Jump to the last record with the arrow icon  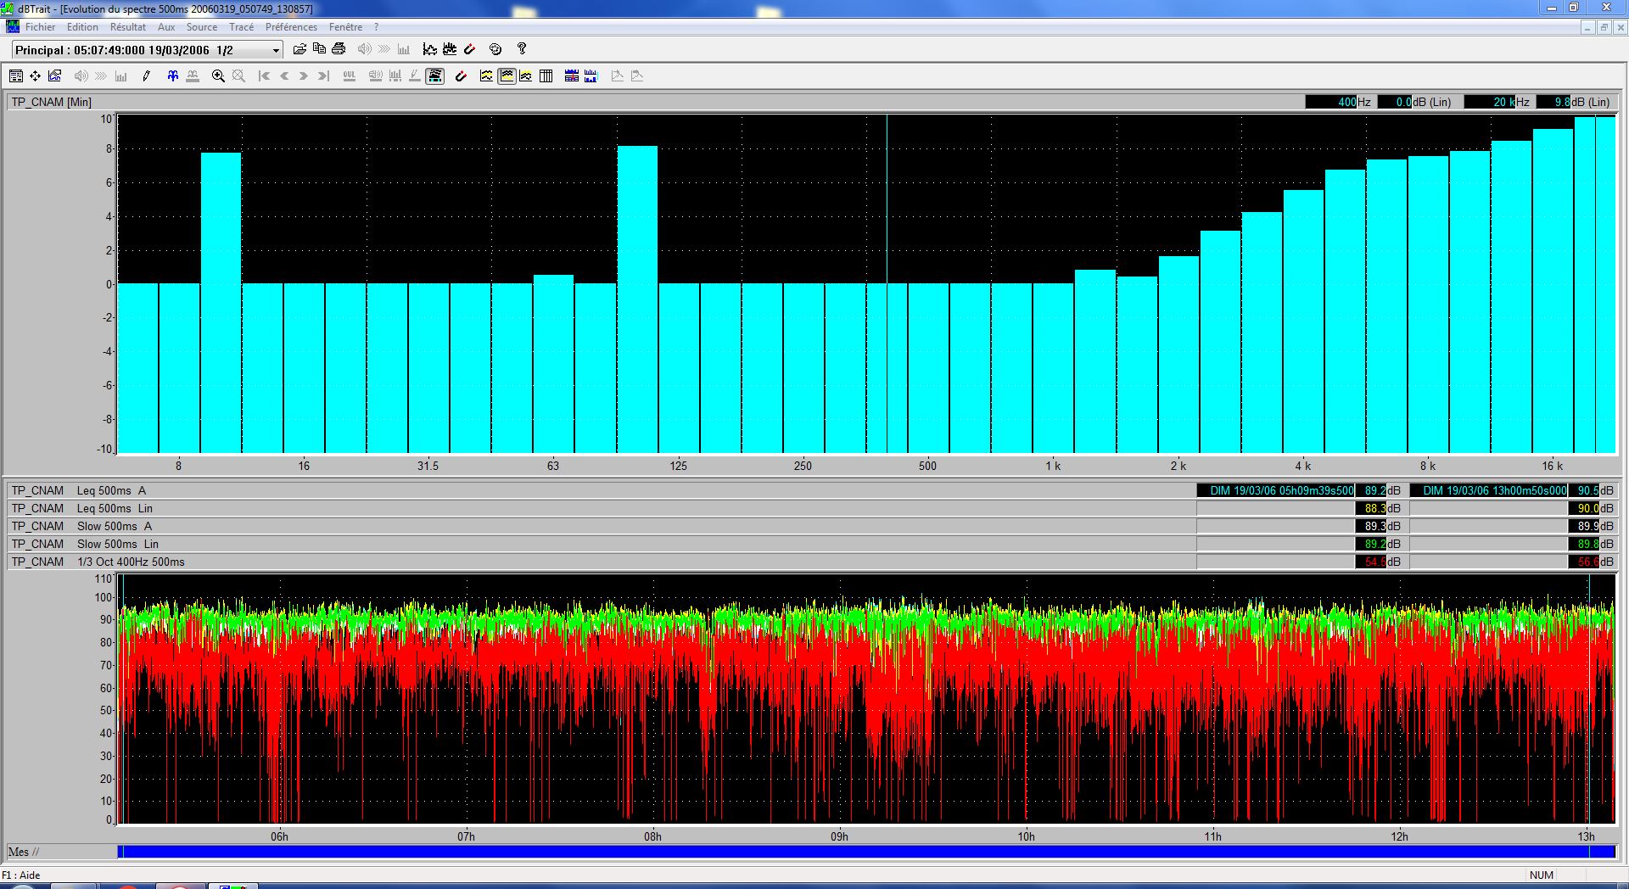click(322, 75)
